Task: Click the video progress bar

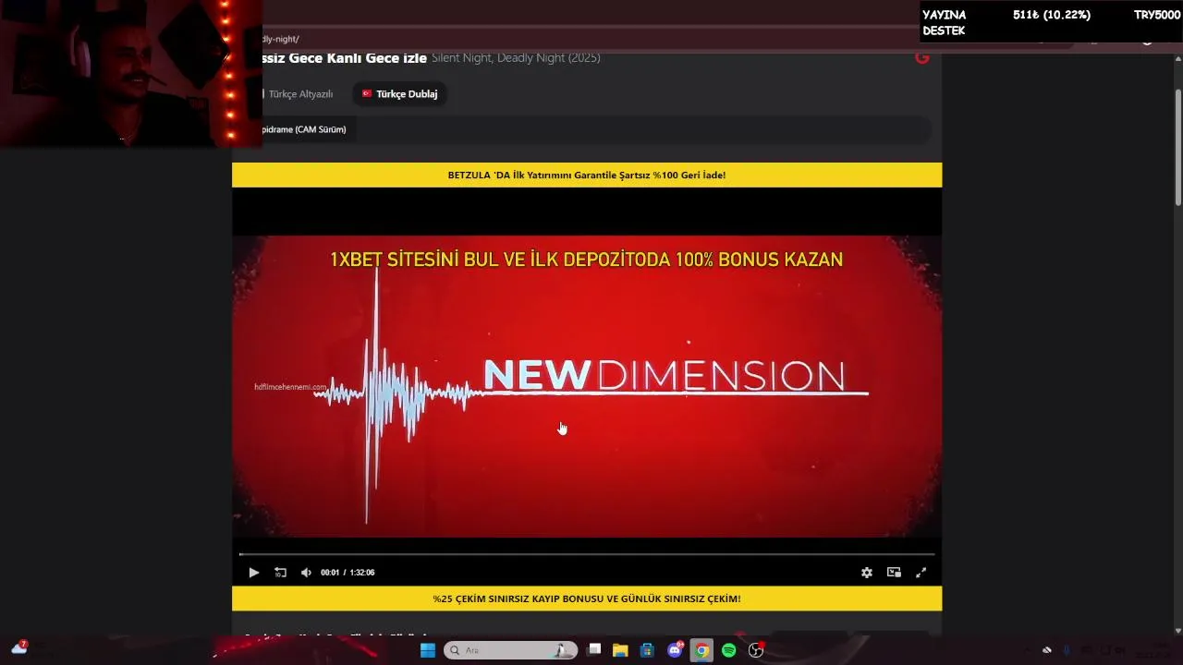Action: pos(587,554)
